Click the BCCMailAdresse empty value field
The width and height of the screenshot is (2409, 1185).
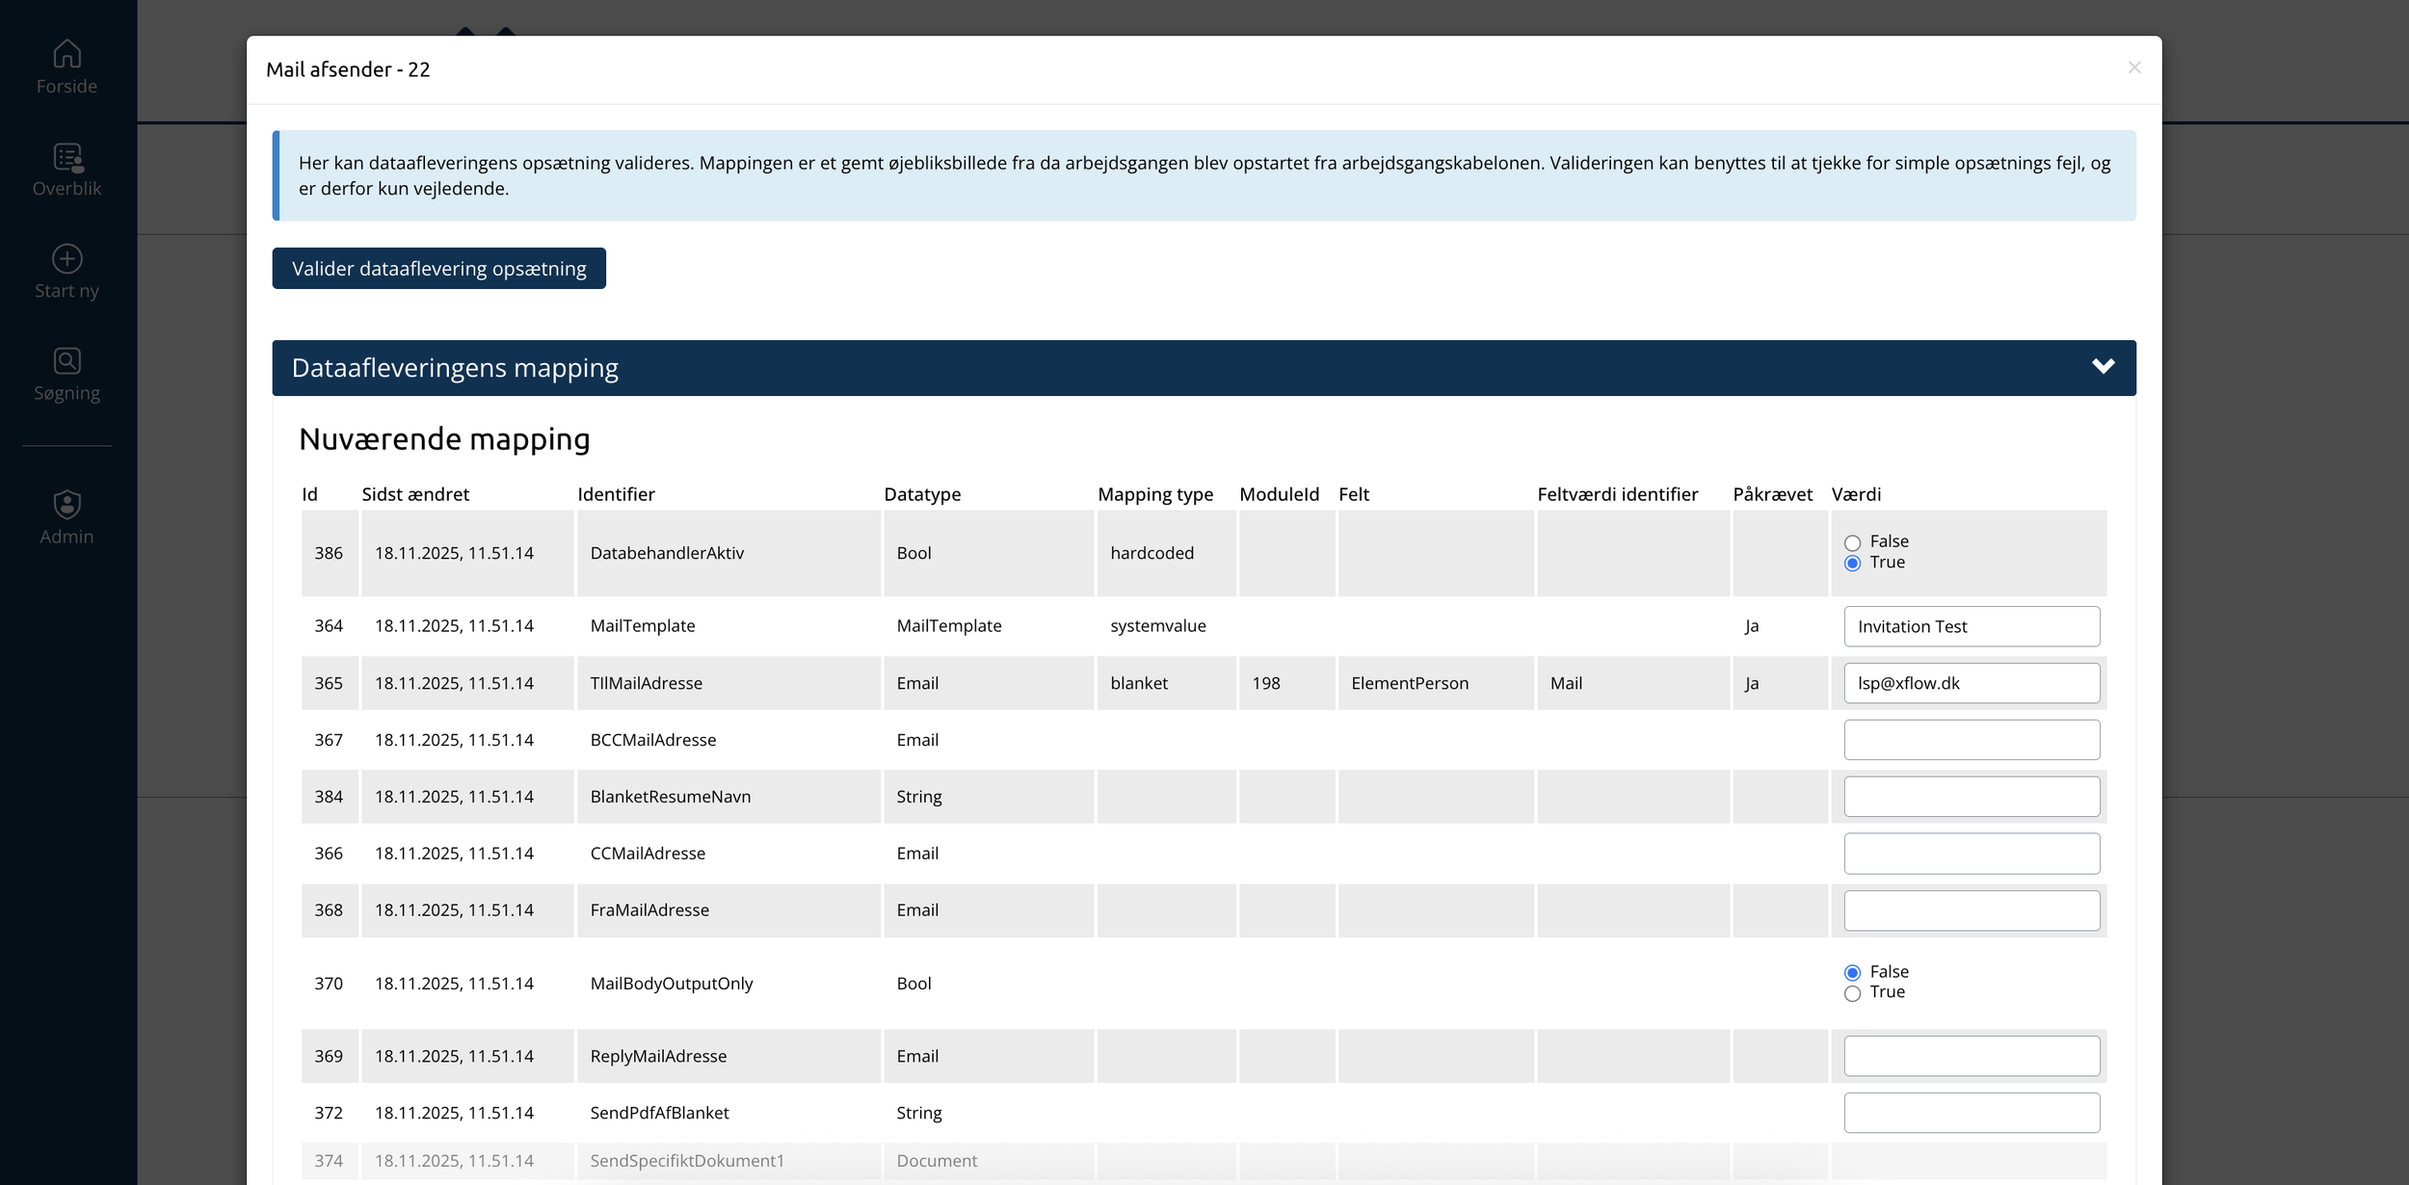click(1971, 740)
